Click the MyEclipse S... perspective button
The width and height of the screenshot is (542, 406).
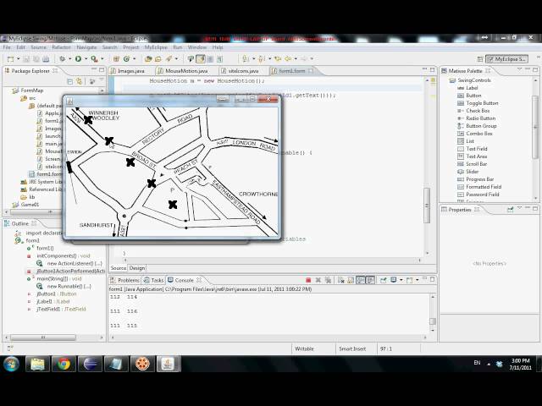coord(506,59)
